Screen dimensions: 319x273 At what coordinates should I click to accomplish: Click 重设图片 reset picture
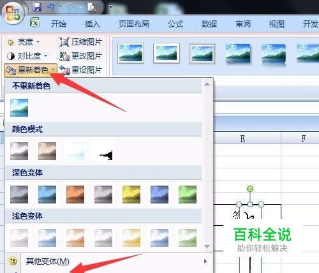point(81,70)
